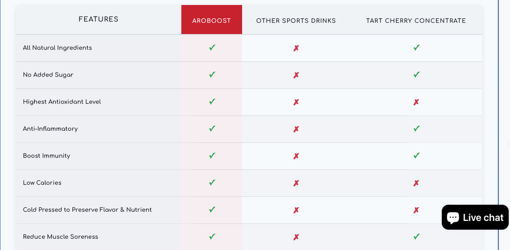The width and height of the screenshot is (510, 250).
Task: Click Other Sports Drinks X for Reduce Muscle Soreness
Action: (296, 237)
